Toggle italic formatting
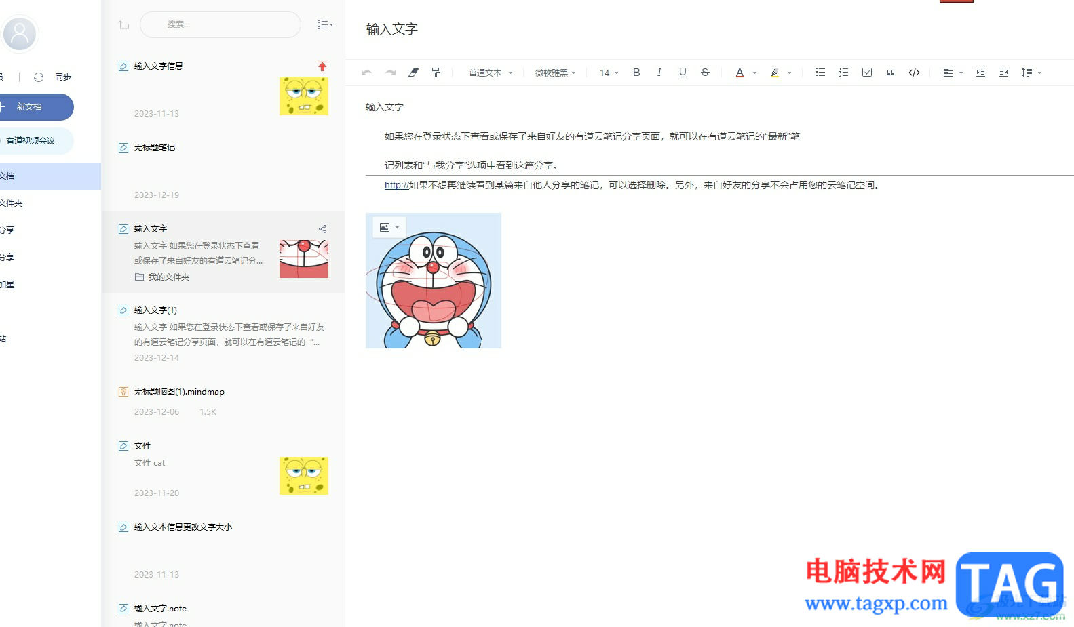Viewport: 1074px width, 627px height. click(659, 73)
